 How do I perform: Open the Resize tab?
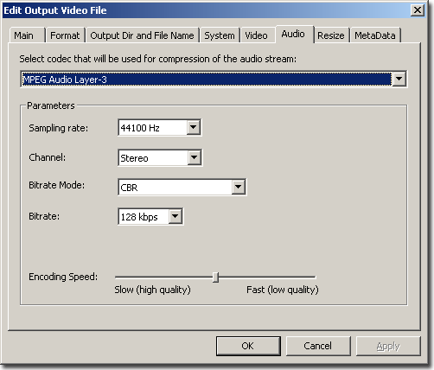click(x=331, y=35)
